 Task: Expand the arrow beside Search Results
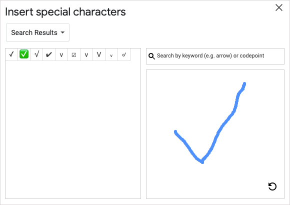pos(62,32)
